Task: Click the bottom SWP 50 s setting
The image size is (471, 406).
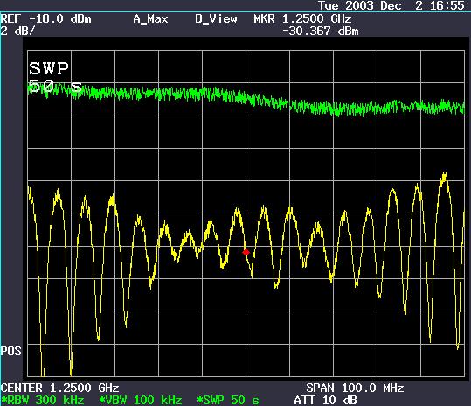Action: point(228,400)
